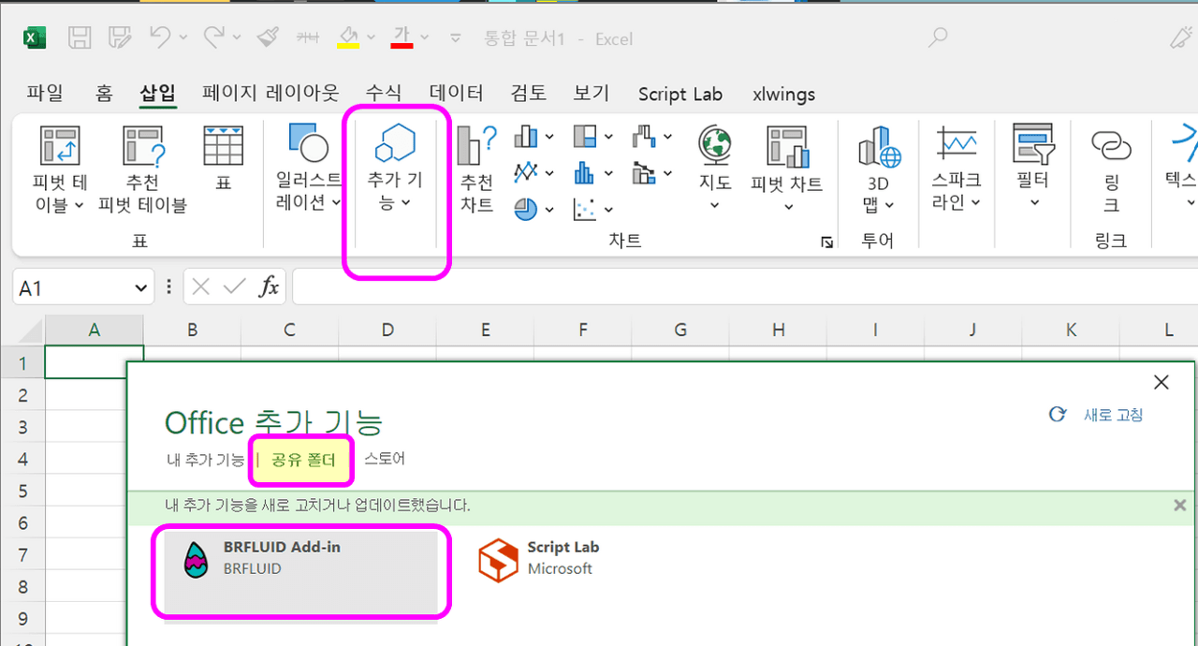Viewport: 1198px width, 646px height.
Task: Click the Redo arrow icon
Action: (x=214, y=37)
